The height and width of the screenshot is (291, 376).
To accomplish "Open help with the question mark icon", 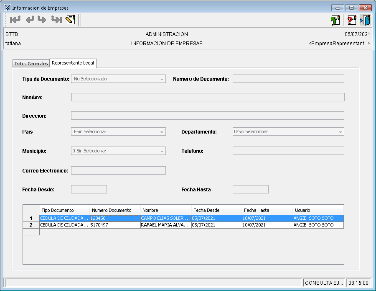I will [352, 20].
